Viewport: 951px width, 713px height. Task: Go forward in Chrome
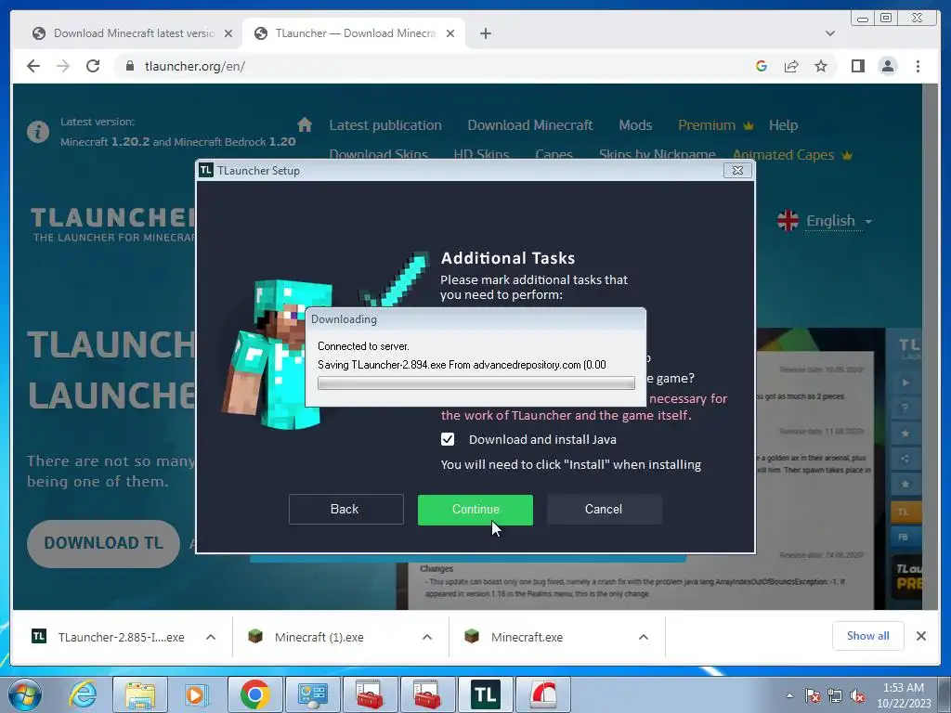click(x=63, y=66)
